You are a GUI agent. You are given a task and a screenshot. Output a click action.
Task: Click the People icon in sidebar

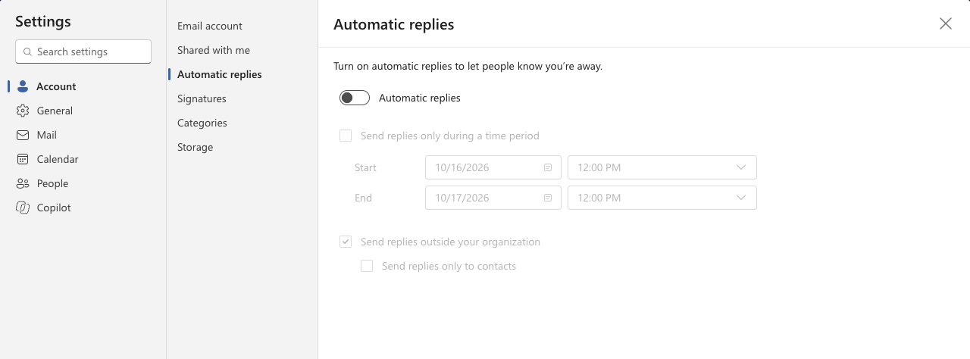coord(23,183)
